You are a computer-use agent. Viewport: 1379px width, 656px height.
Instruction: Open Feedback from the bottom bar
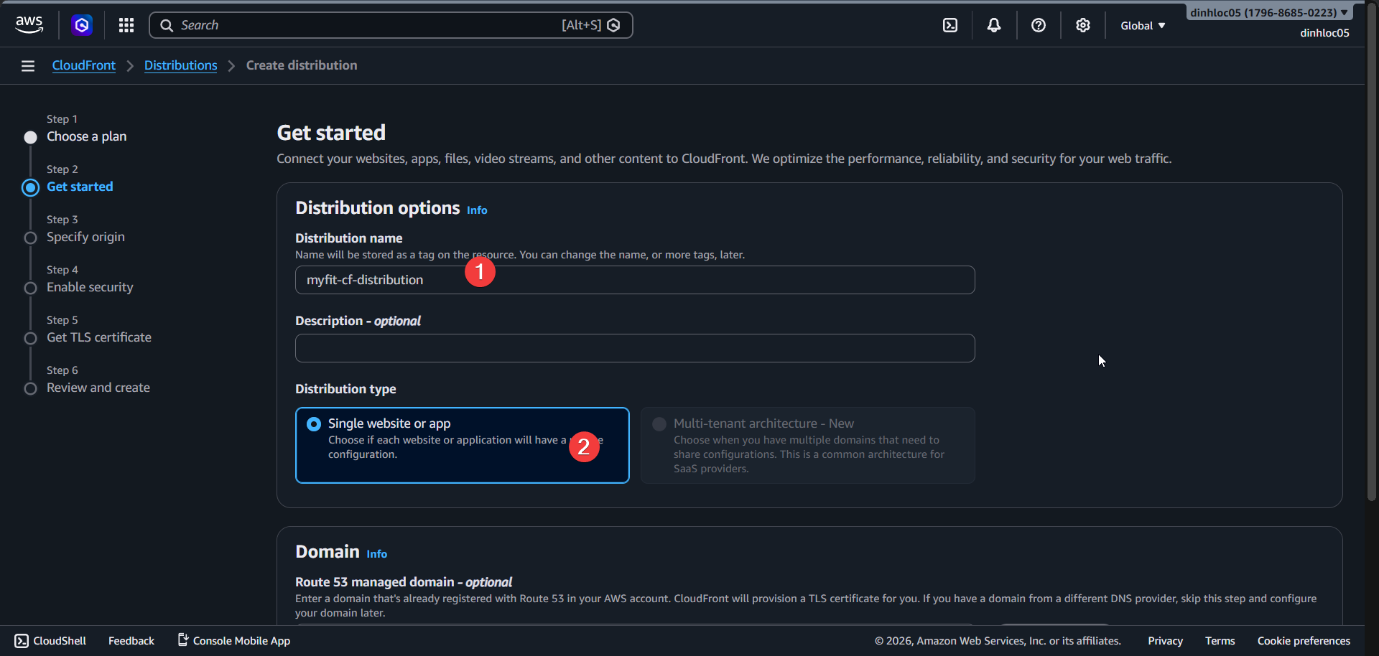tap(131, 640)
